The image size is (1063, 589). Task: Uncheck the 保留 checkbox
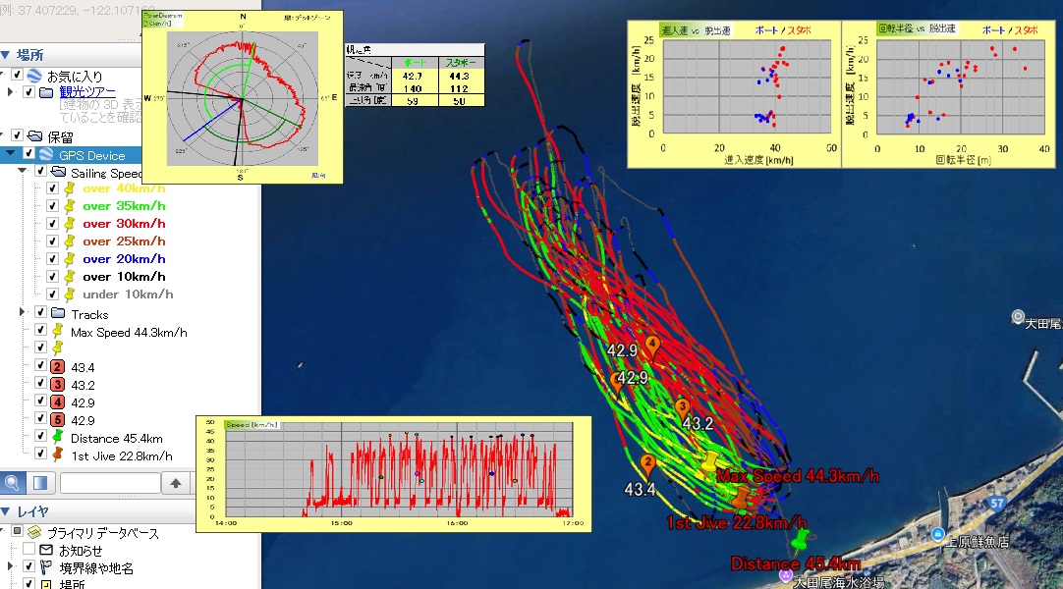tap(17, 136)
